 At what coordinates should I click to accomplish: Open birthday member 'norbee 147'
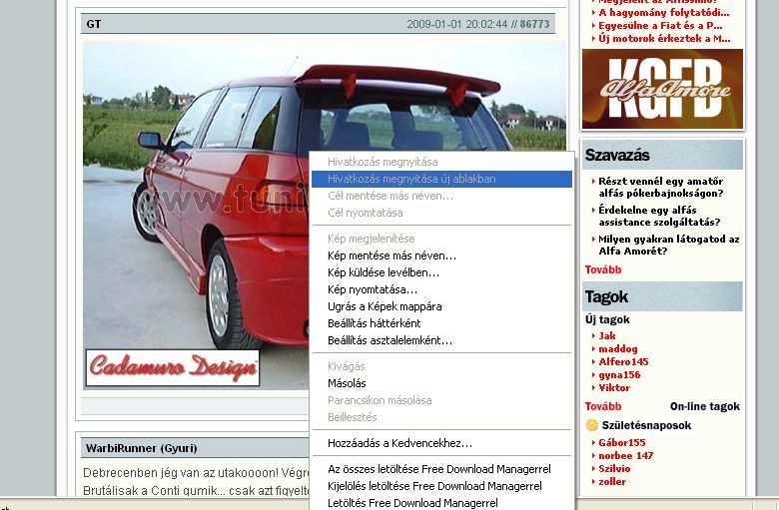625,455
